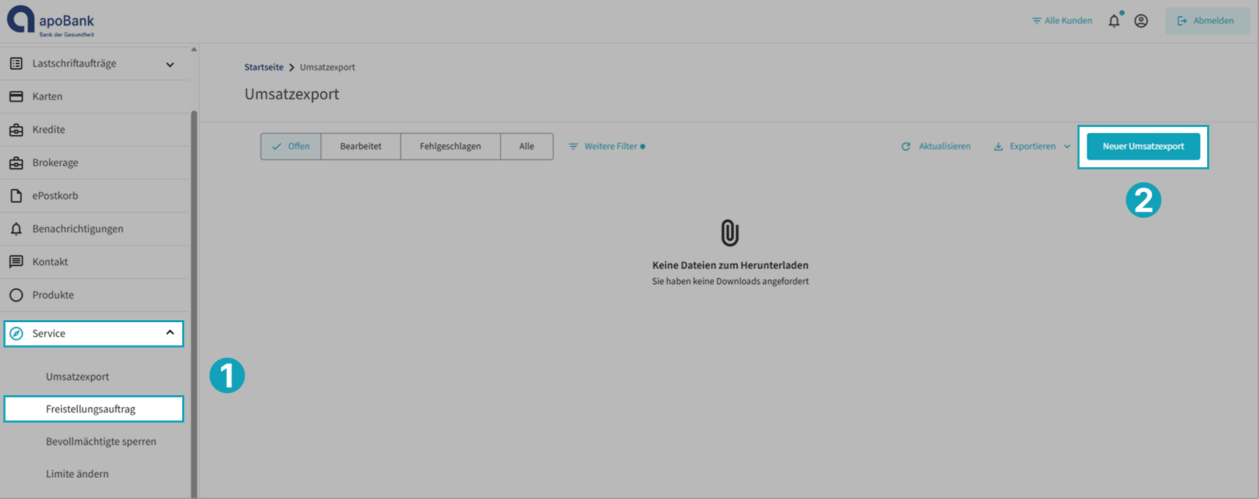
Task: Show Fehlgeschlagen exports
Action: coord(450,146)
